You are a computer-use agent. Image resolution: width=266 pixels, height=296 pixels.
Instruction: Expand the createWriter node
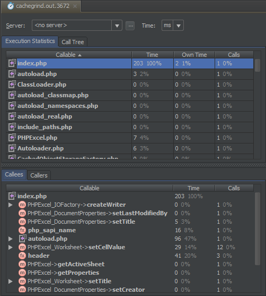click(11, 205)
